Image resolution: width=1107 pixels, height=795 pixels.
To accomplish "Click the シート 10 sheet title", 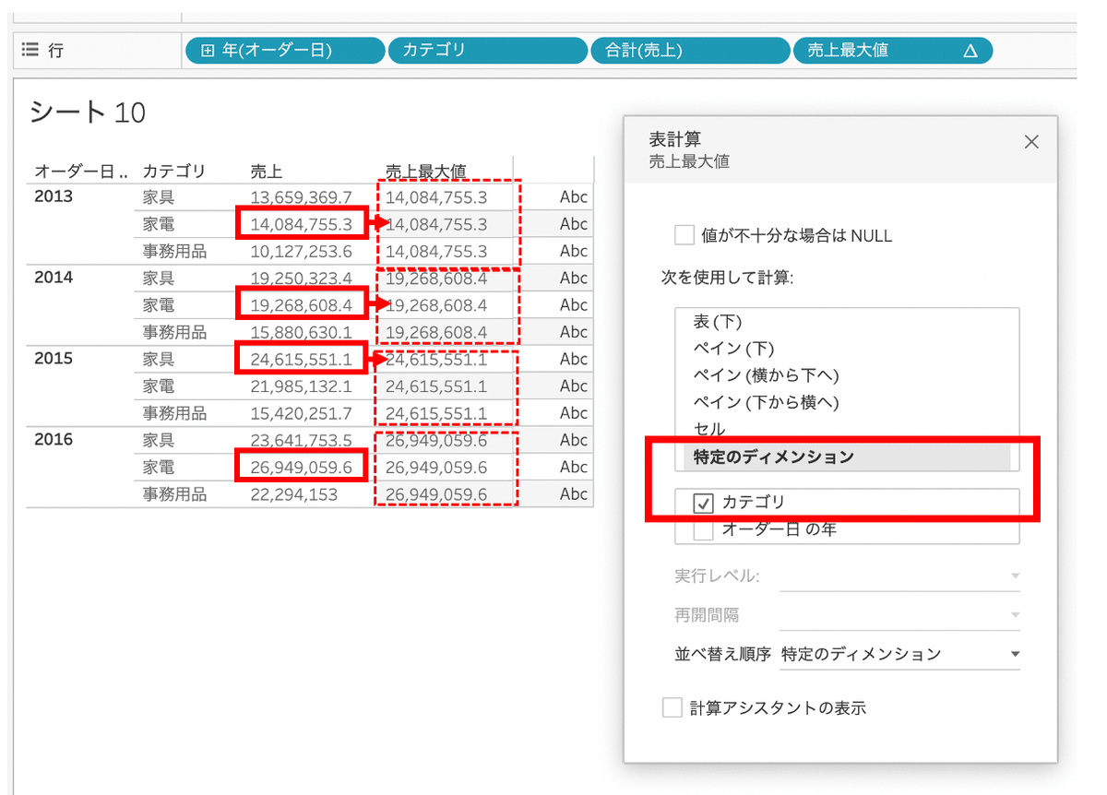I will pyautogui.click(x=86, y=112).
